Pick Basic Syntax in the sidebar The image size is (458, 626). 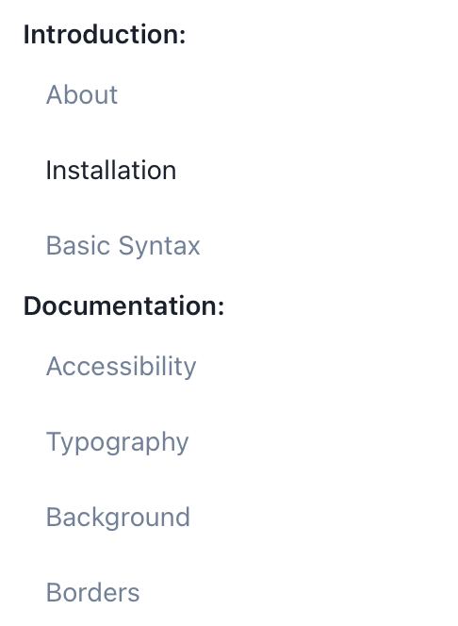tap(123, 245)
